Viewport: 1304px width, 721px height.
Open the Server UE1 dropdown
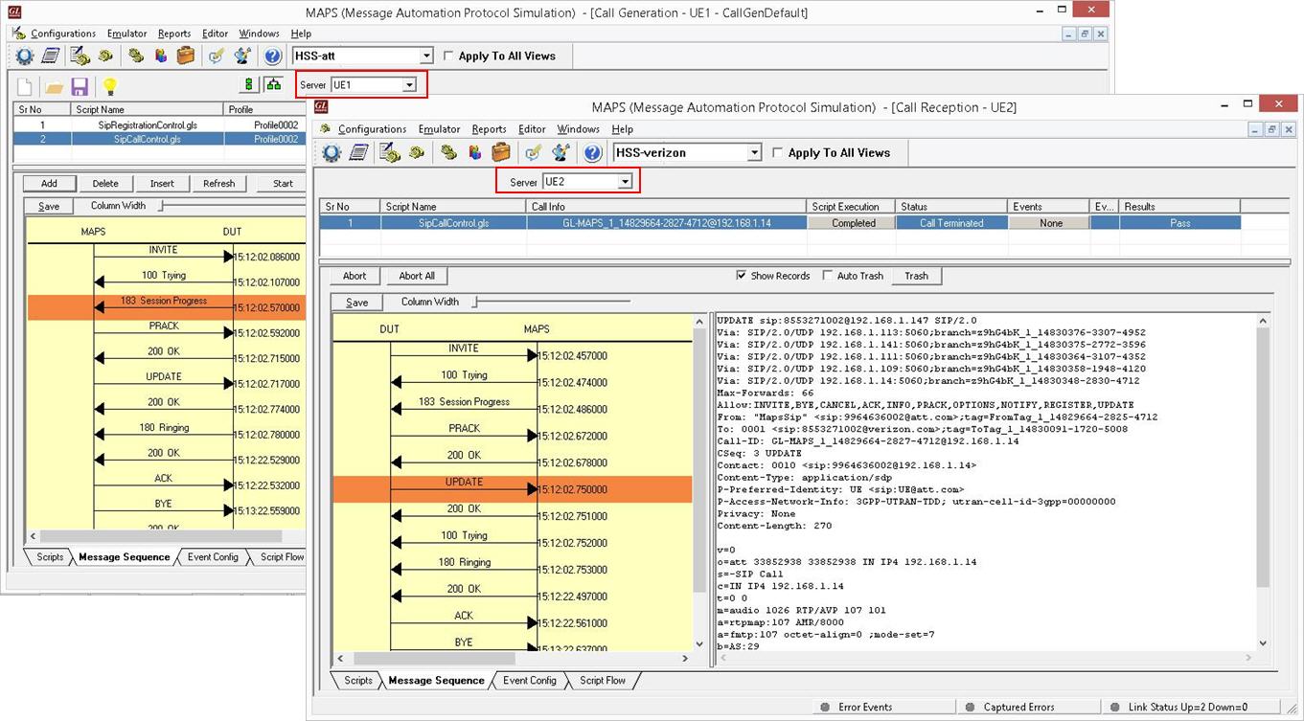click(x=409, y=85)
